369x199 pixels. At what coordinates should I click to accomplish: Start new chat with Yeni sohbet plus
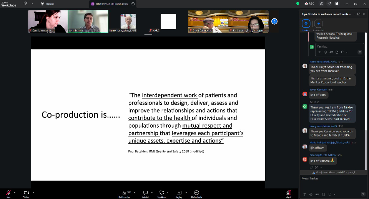[319, 23]
